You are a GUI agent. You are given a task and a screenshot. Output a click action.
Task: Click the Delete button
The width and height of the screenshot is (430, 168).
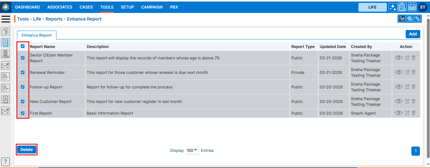(27, 150)
